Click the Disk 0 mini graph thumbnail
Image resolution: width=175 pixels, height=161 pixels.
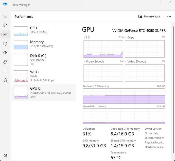[21, 60]
